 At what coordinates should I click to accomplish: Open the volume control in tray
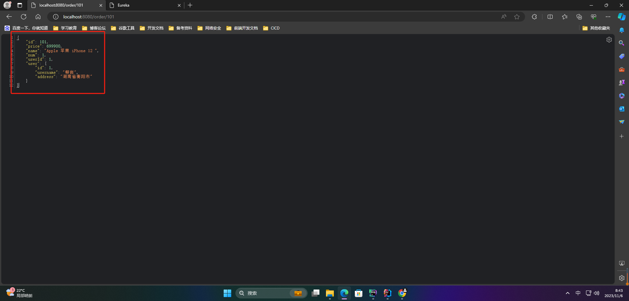point(597,293)
